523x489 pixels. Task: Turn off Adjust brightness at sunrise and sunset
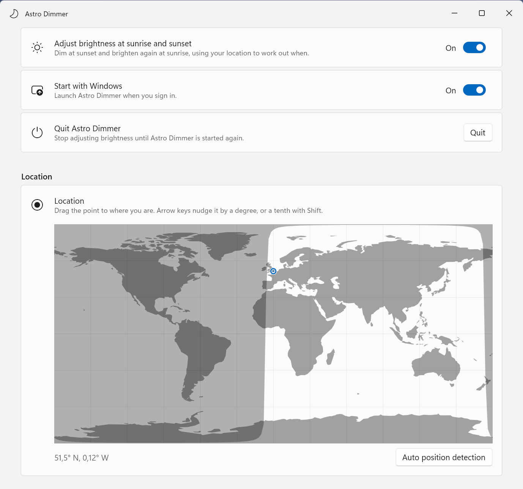[474, 47]
